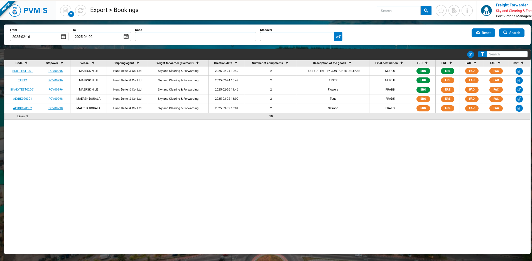
Task: Open the To date calendar picker
Action: pyautogui.click(x=126, y=36)
